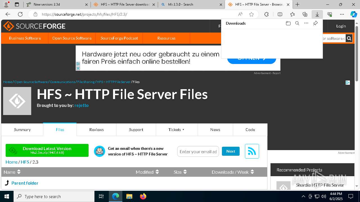Open Tab actions menu icon

point(17,4)
